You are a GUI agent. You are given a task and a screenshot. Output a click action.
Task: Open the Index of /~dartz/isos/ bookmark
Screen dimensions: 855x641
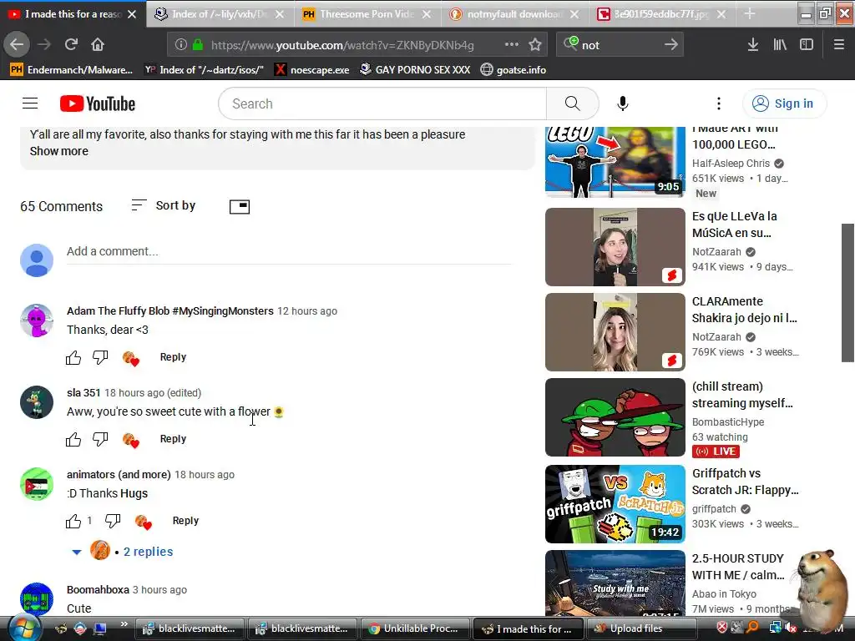[x=205, y=70]
